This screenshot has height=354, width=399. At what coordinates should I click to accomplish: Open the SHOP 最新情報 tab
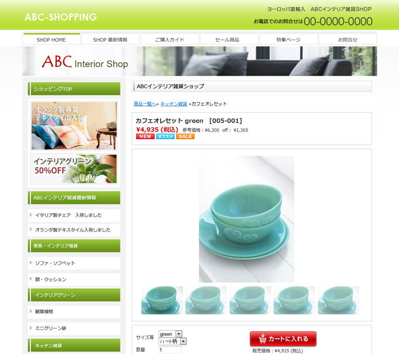pos(110,39)
